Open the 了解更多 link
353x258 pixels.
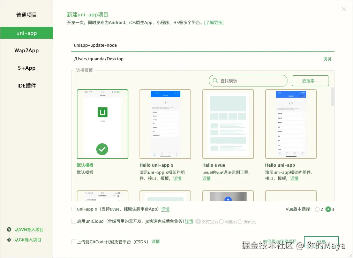tap(213, 23)
